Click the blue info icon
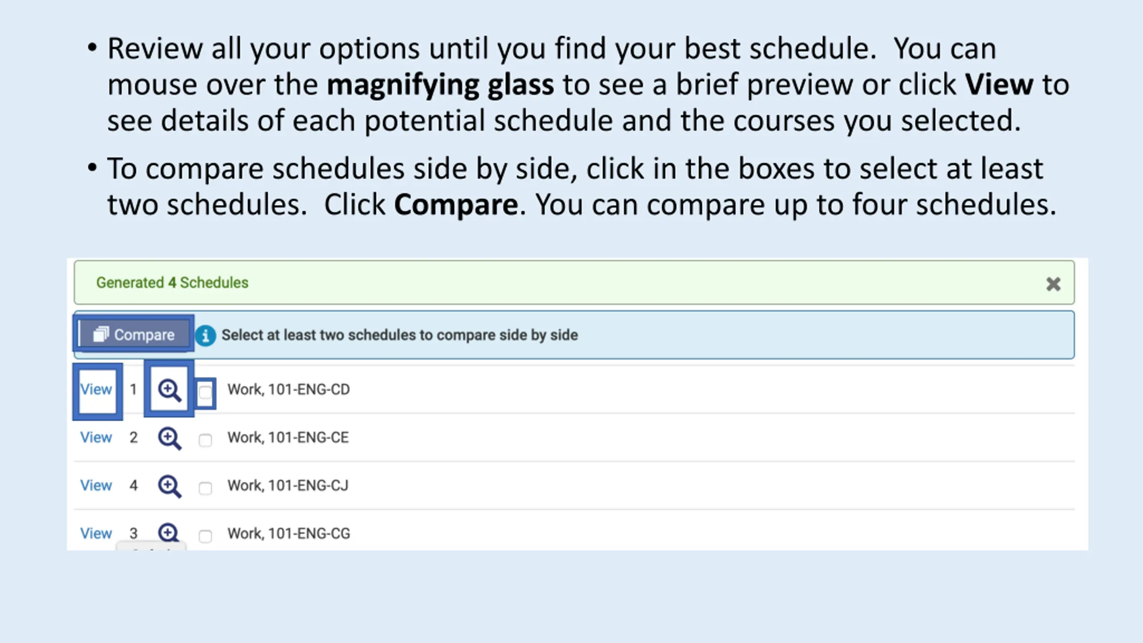Screen dimensions: 1143x643 (205, 335)
